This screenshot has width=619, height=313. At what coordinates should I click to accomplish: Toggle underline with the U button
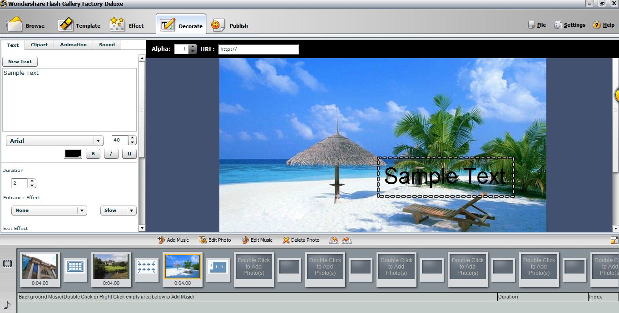pos(129,154)
